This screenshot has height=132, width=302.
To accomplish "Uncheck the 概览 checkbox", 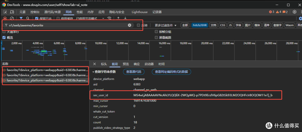I will (x=4, y=38).
